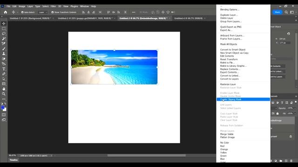
Task: Open the Timeline panel tab
Action: click(x=14, y=160)
